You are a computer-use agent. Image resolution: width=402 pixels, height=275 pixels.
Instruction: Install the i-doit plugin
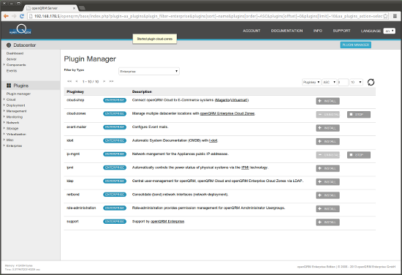click(x=327, y=142)
